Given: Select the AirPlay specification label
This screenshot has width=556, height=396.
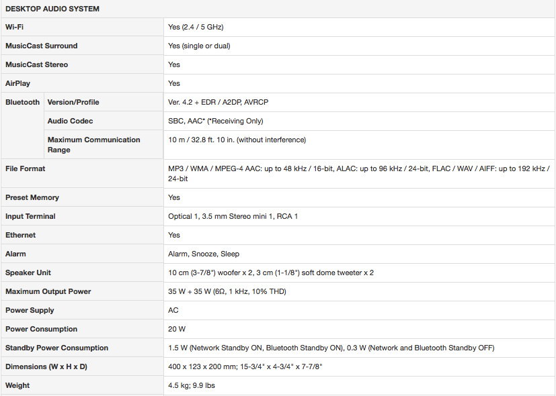Looking at the screenshot, I should (17, 83).
